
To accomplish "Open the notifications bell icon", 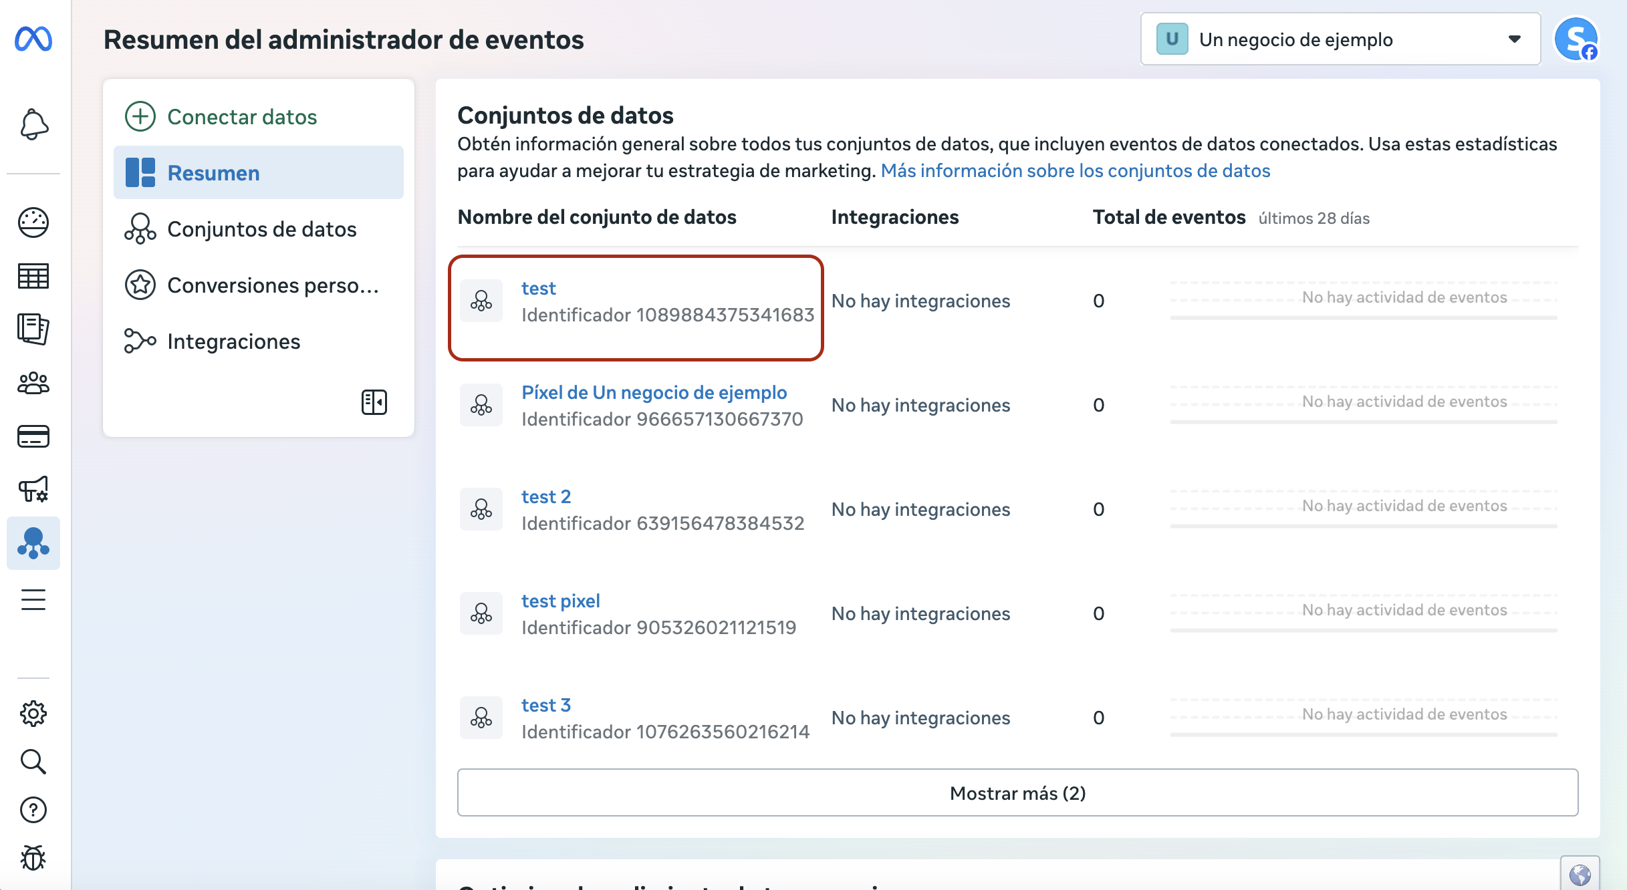I will pos(33,125).
